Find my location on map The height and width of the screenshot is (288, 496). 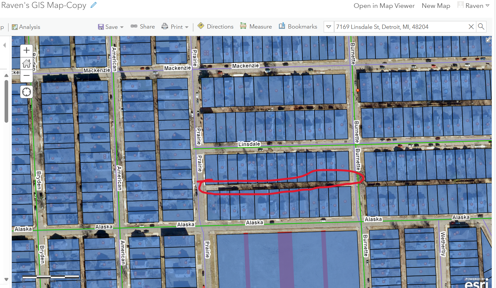click(27, 92)
